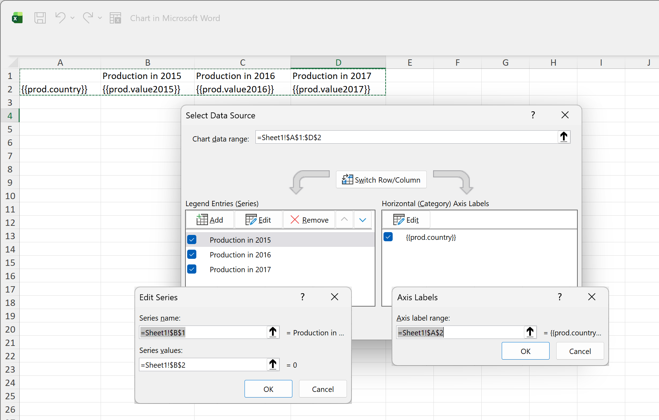Edit the horizontal category axis labels
The image size is (659, 420).
pyautogui.click(x=406, y=219)
